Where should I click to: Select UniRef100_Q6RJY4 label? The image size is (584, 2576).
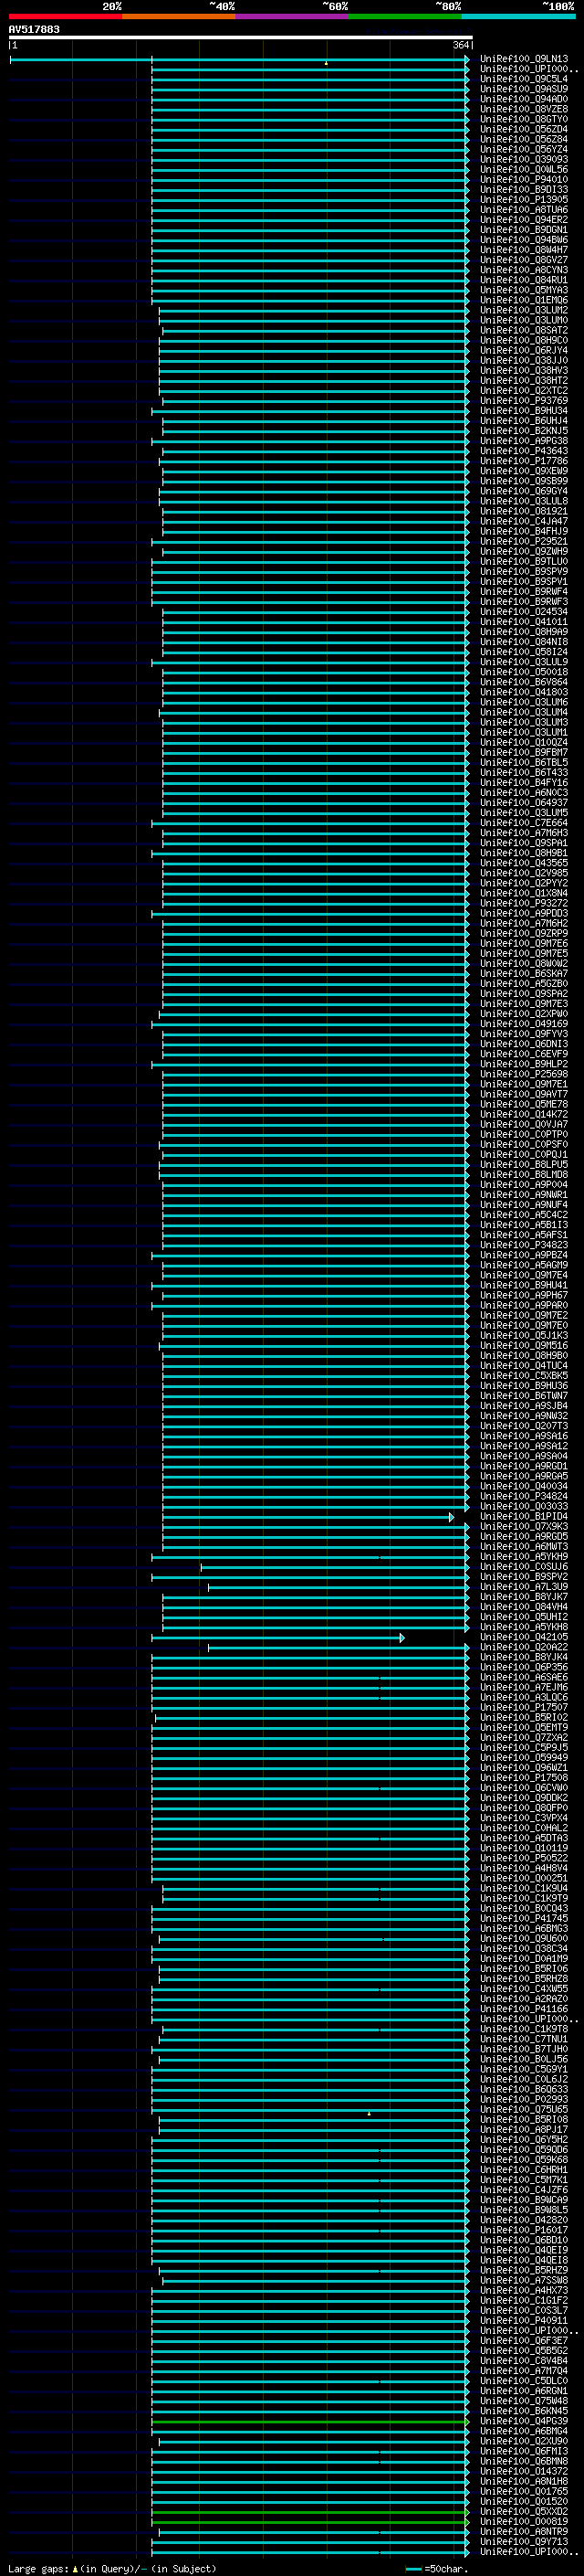tap(524, 350)
